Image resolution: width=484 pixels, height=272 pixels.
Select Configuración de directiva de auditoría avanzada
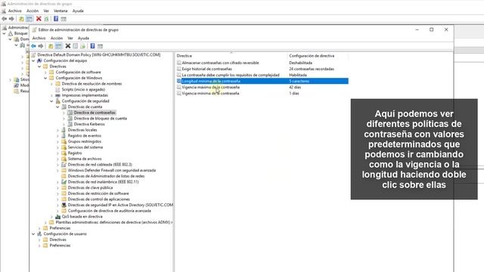pos(109,211)
